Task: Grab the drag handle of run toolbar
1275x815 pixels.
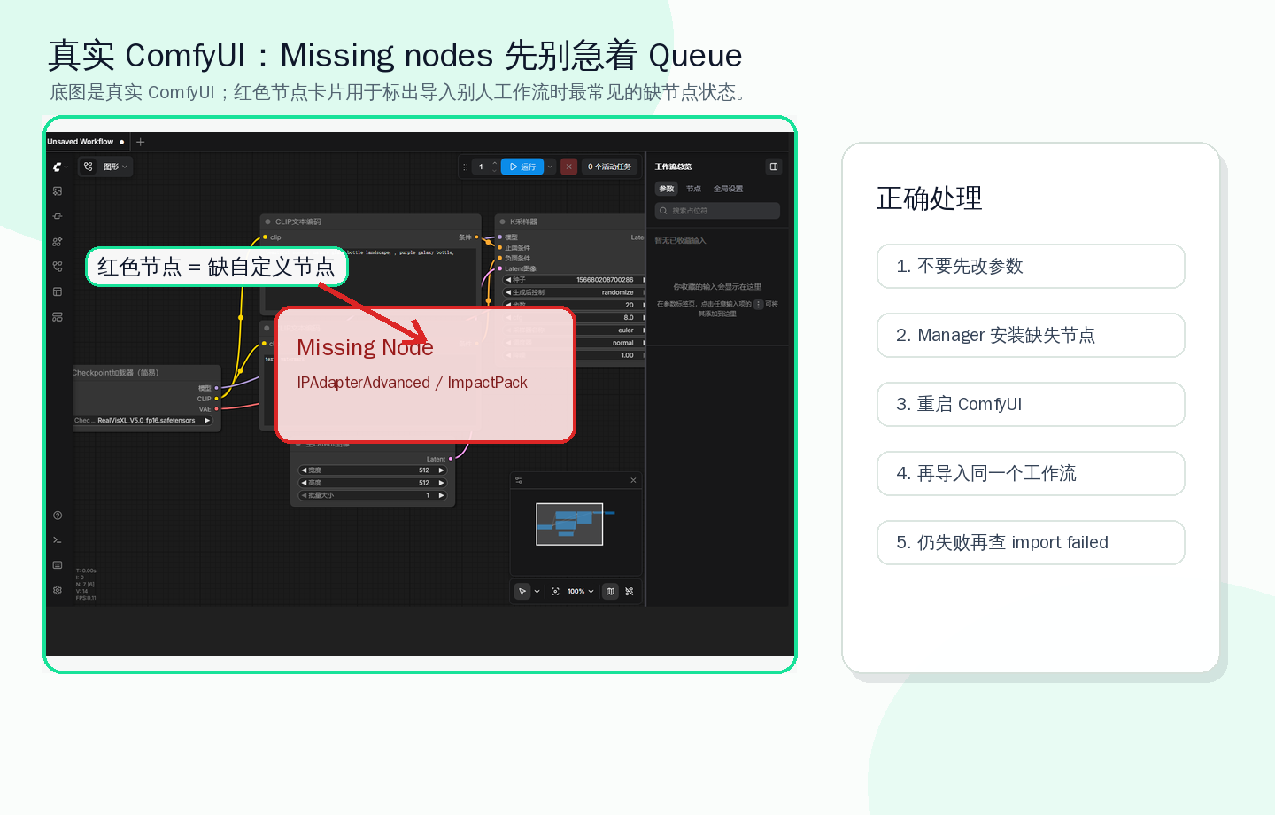Action: (466, 167)
